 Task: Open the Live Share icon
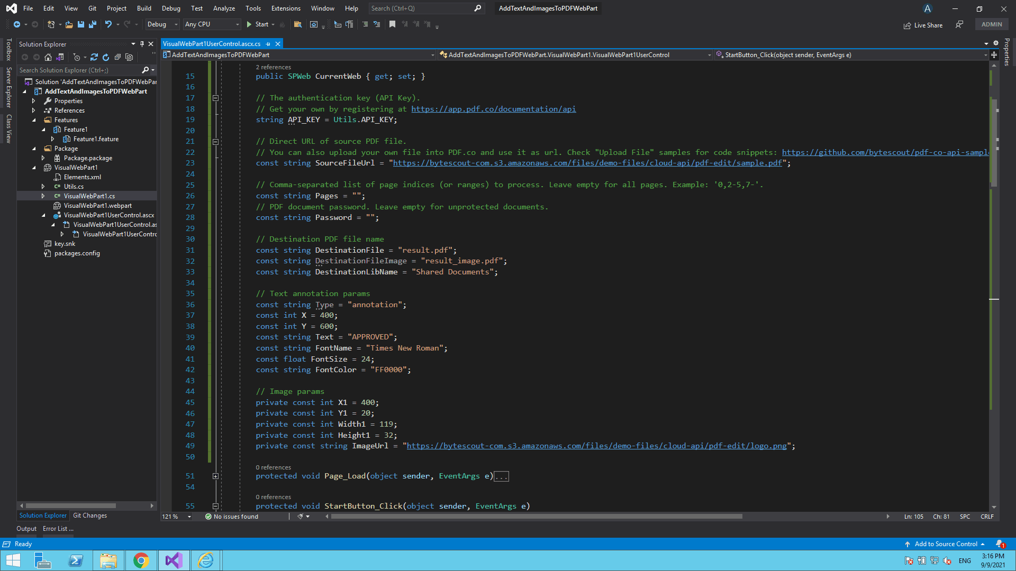click(x=907, y=25)
